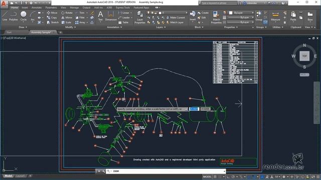Viewport: 321px width, 180px height.
Task: Click Make Current layer button
Action: [x=176, y=17]
